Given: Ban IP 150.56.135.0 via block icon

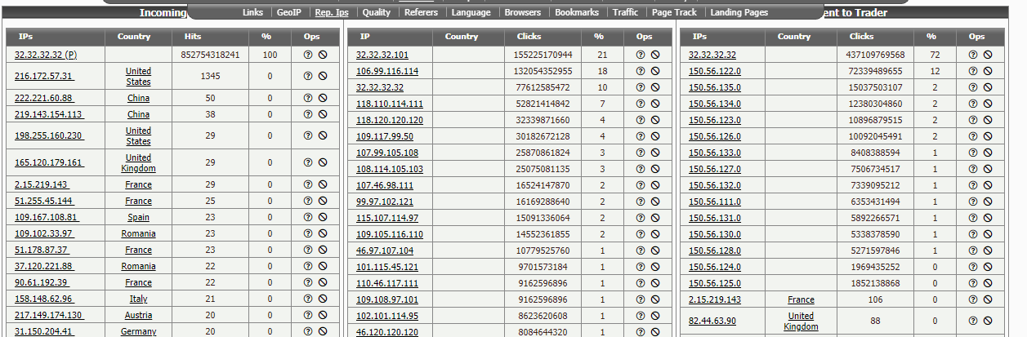Looking at the screenshot, I should pyautogui.click(x=988, y=87).
